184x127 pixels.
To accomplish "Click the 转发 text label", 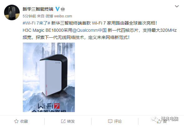I will tap(71, 121).
